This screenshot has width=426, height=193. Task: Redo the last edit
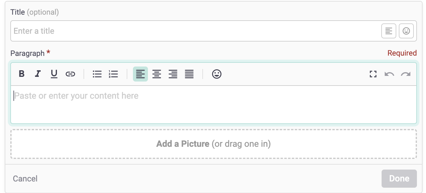406,74
